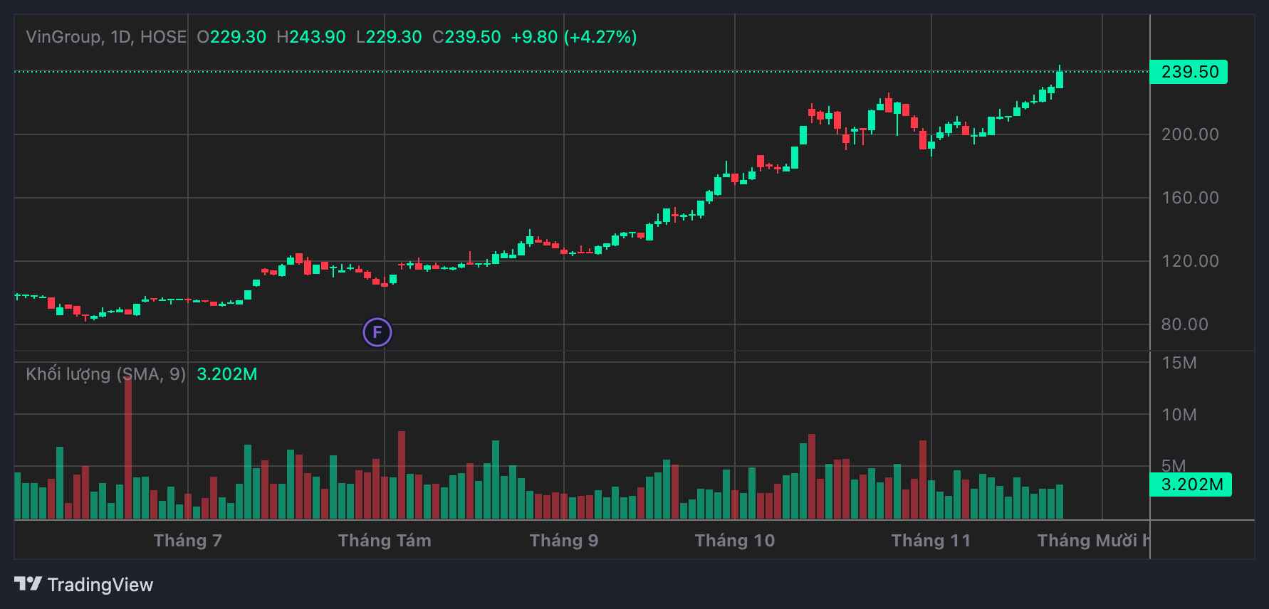Click the TradingView brand name text
Image resolution: width=1269 pixels, height=609 pixels.
[x=100, y=585]
